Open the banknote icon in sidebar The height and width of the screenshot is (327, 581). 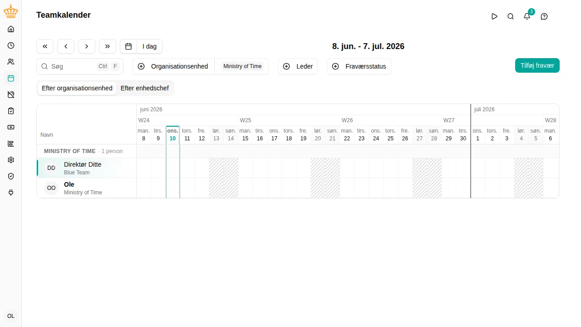tap(11, 127)
